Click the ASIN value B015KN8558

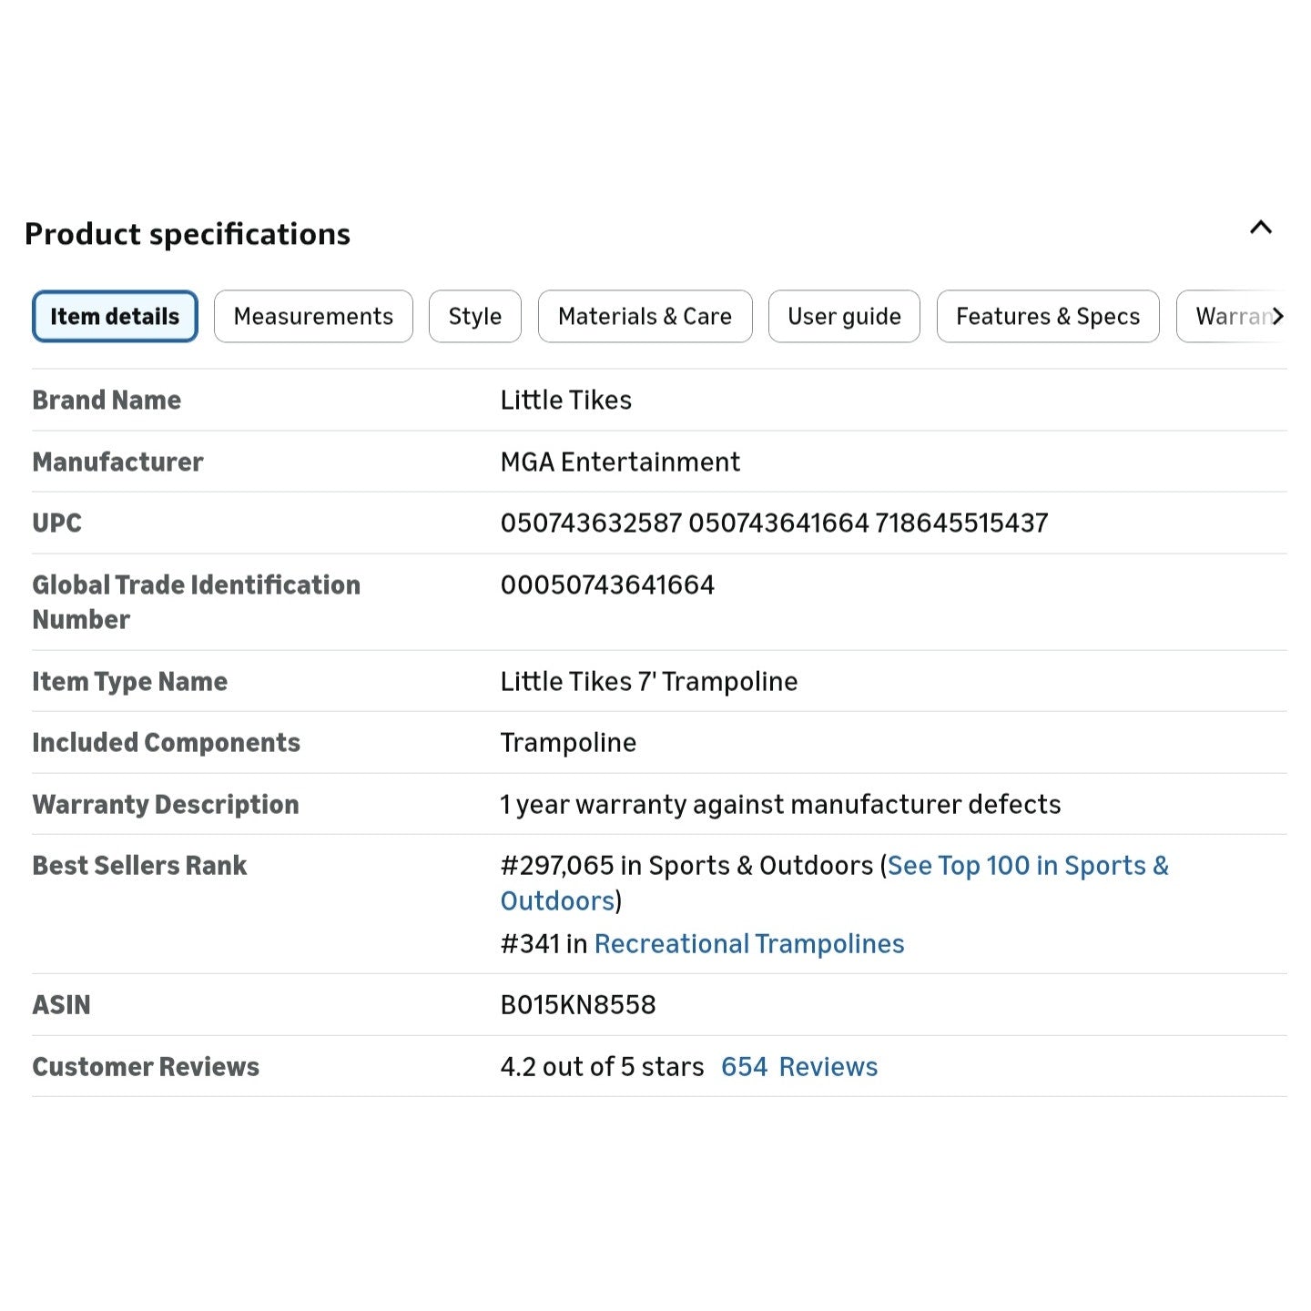578,1005
